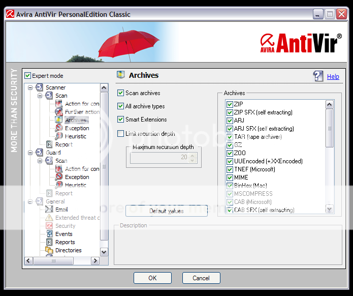
Task: Click the Events icon under General
Action: 49,234
